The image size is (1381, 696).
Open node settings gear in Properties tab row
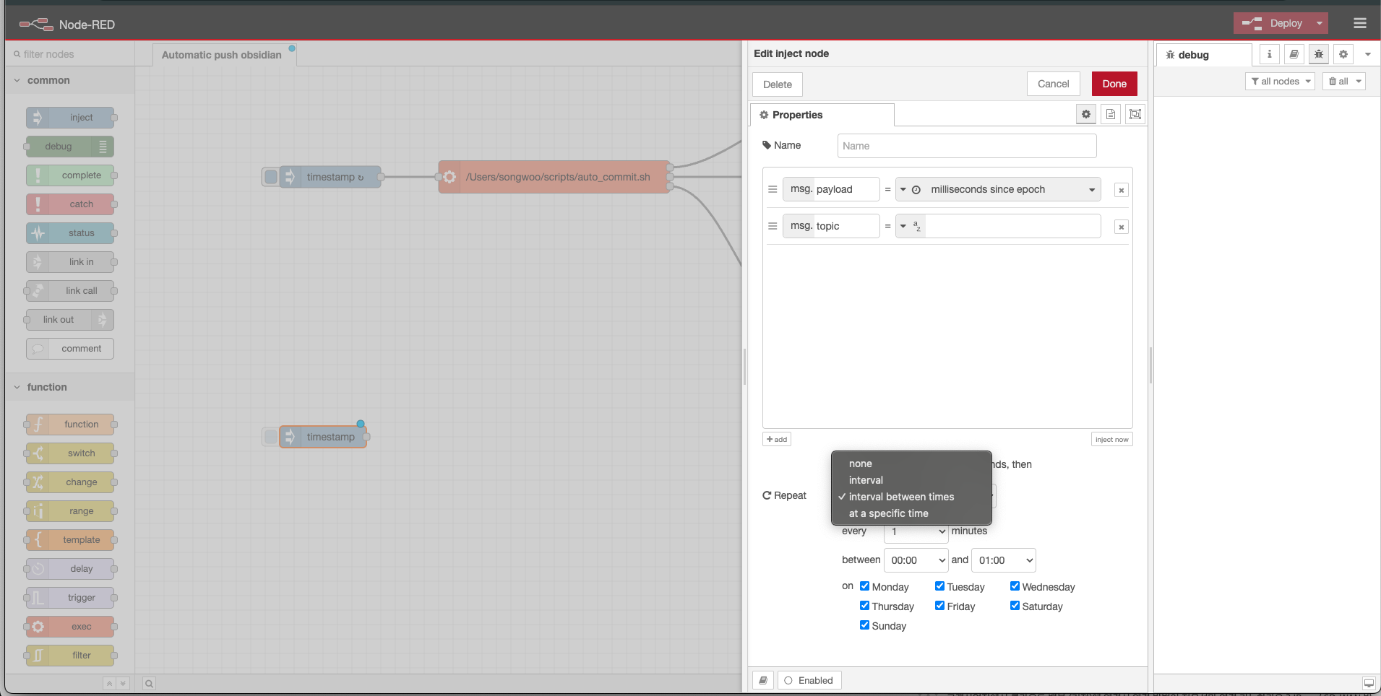coord(1086,114)
